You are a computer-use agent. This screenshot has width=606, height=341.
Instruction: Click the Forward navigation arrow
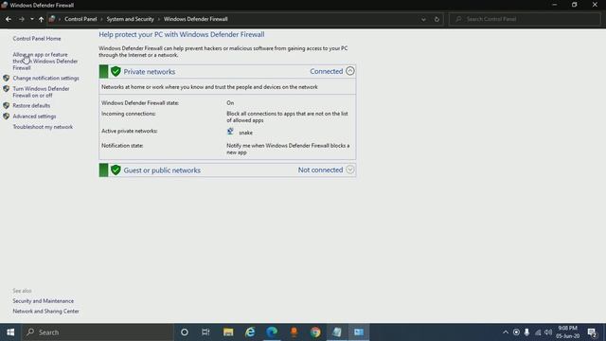tap(22, 19)
